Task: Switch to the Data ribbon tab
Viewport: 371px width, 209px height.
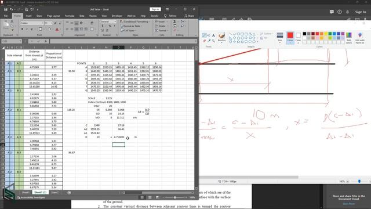Action: (x=82, y=16)
